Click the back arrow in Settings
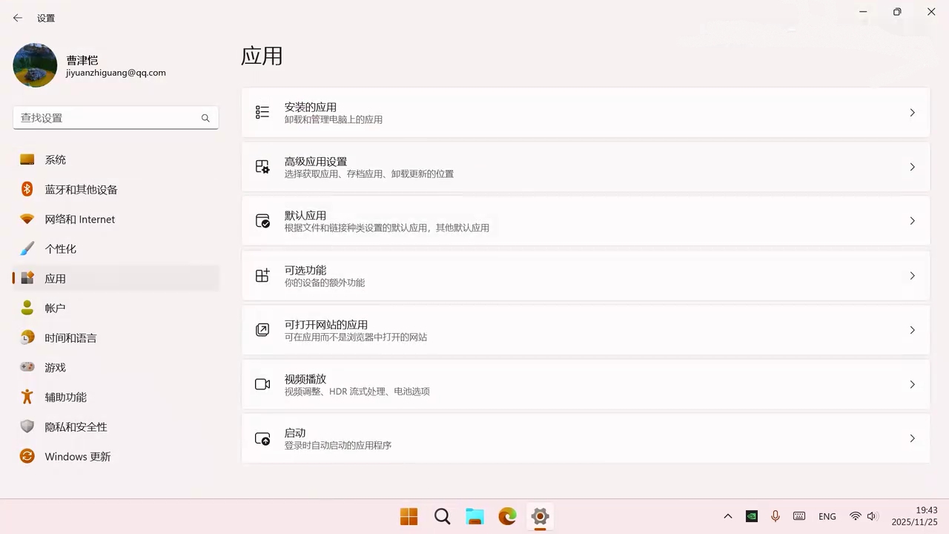Screen dimensions: 949x534 click(x=18, y=18)
